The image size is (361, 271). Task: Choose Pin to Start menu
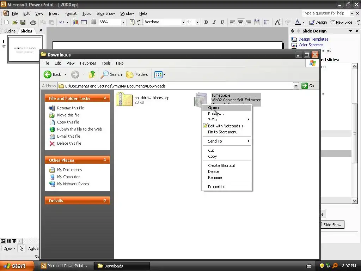point(227,132)
